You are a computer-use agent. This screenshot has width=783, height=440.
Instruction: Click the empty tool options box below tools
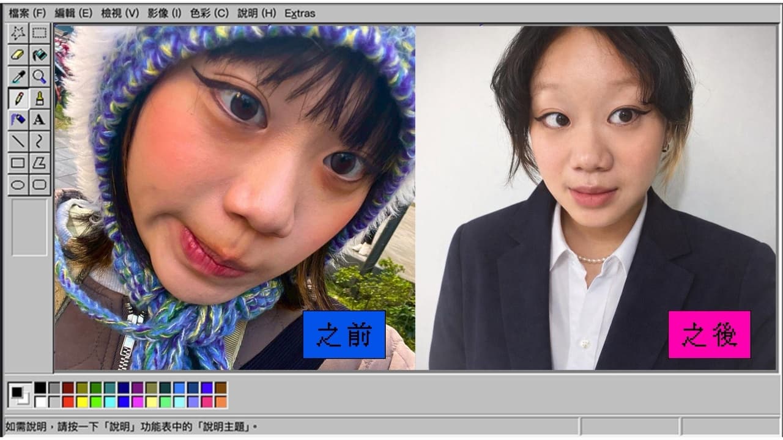[x=29, y=227]
